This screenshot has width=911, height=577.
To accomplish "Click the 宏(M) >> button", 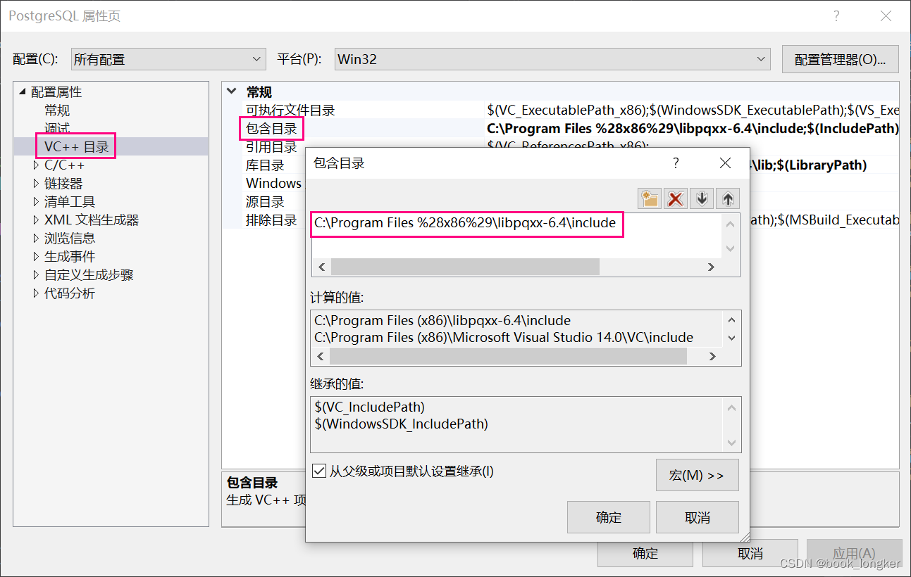I will pyautogui.click(x=697, y=475).
